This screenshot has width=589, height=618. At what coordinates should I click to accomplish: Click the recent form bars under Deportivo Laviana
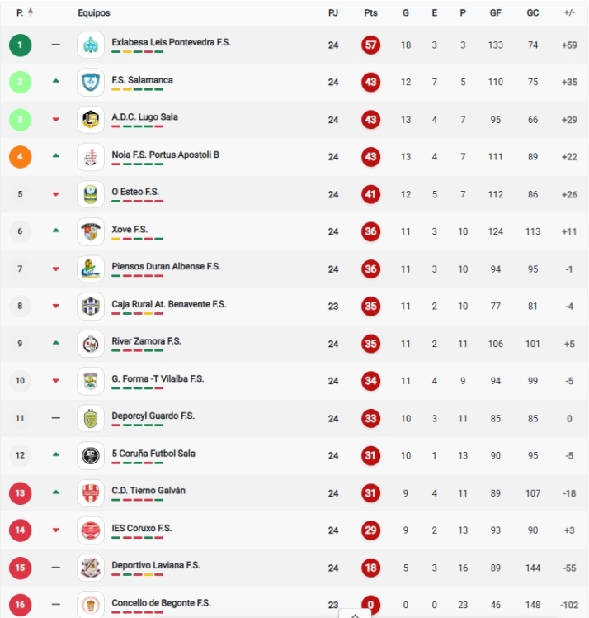click(137, 576)
